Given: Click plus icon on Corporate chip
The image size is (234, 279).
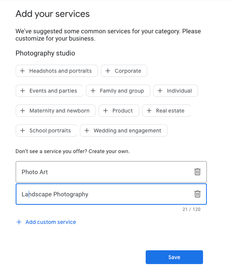Looking at the screenshot, I should 108,71.
